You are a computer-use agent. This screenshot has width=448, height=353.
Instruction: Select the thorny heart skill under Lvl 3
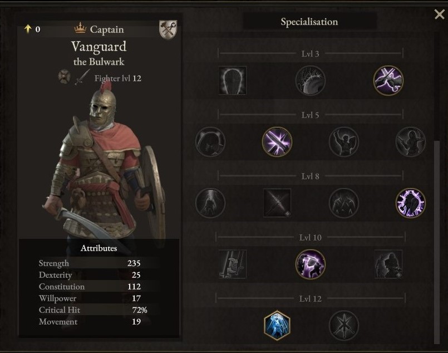coord(311,80)
